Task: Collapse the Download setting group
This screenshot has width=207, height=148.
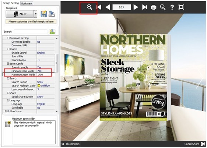Action: click(8, 38)
